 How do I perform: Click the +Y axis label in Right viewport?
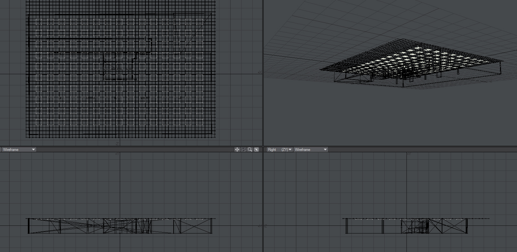409,154
